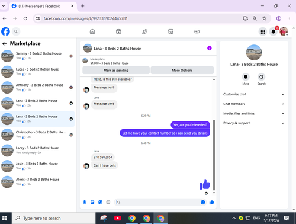Open the $1,000 Marketplace listing link

click(110, 63)
